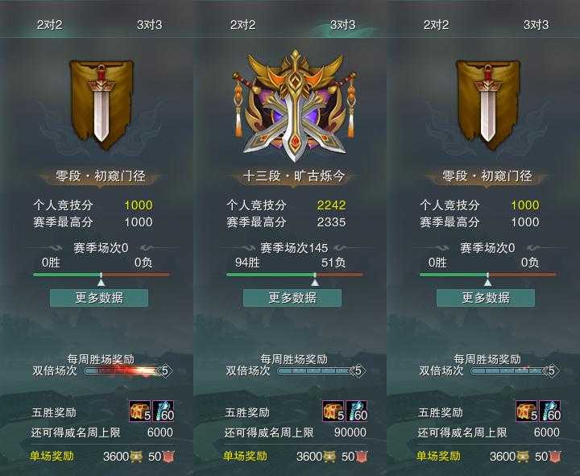Screen dimensions: 580x476
Task: Click blue scepter reward icon in right panel
Action: coord(550,411)
